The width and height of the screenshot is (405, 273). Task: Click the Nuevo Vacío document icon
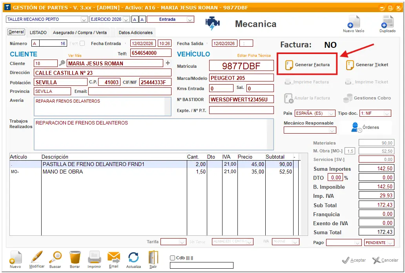353,22
